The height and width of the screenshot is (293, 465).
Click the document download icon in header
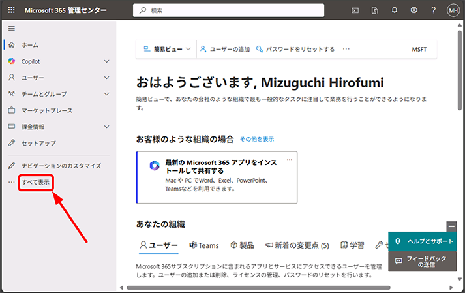(x=374, y=10)
